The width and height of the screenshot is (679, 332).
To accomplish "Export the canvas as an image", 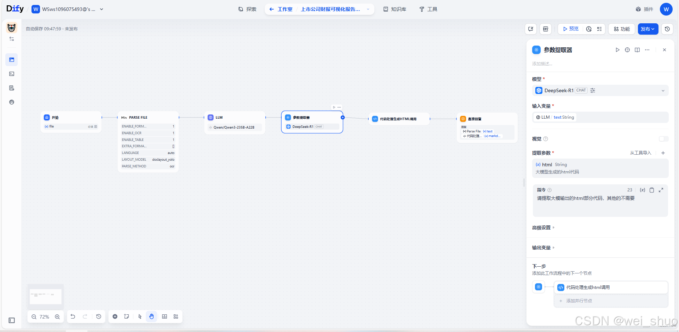I will [x=165, y=316].
